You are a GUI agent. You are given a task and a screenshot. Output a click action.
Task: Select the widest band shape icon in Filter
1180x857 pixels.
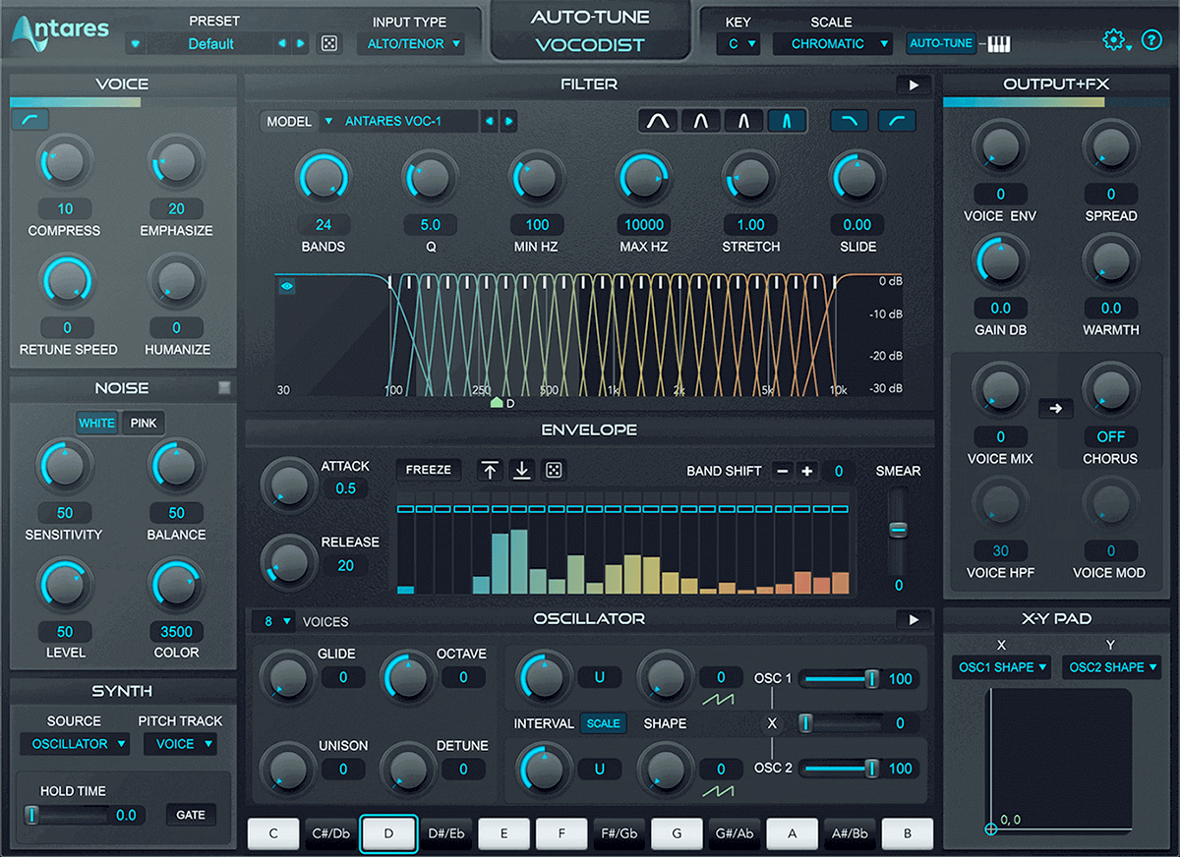pos(657,120)
